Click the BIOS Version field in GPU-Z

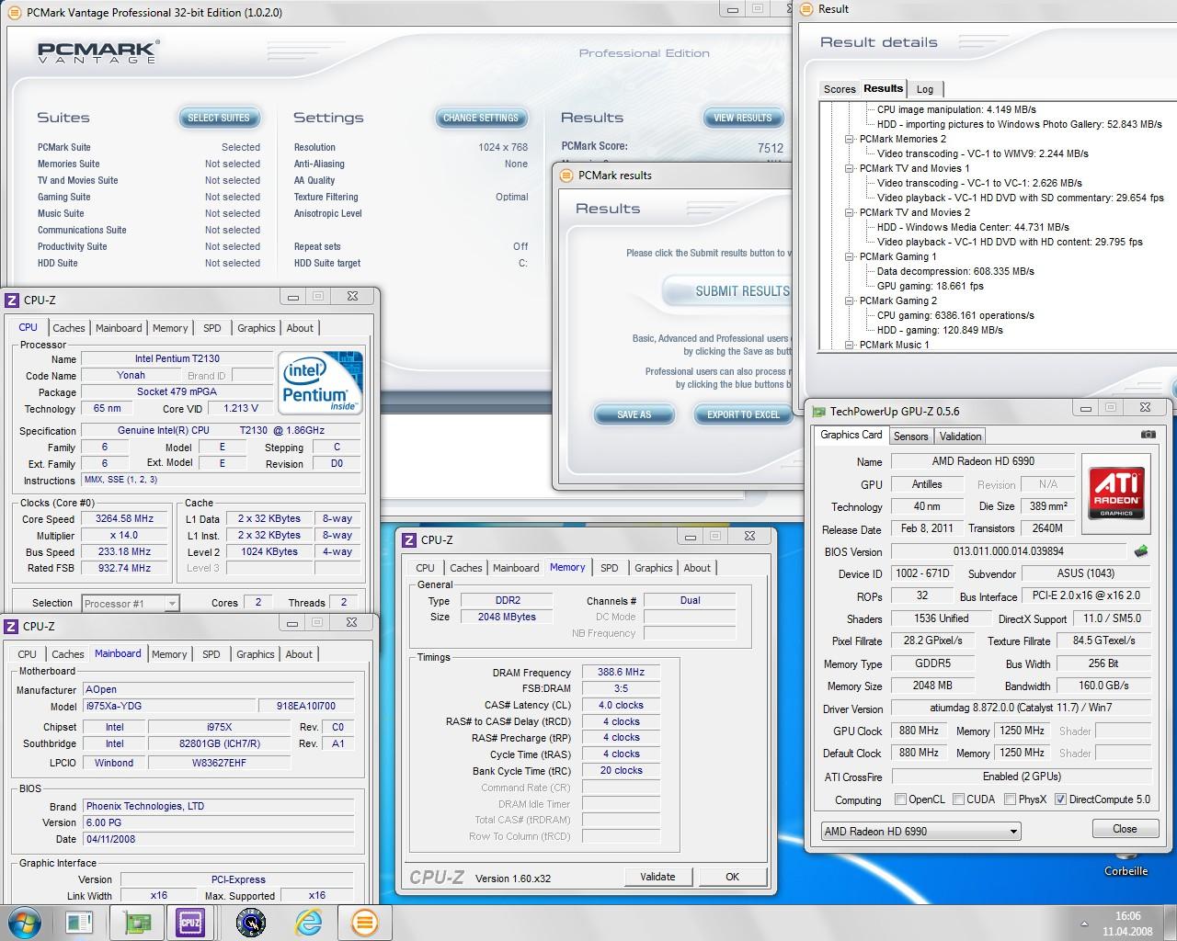click(x=1008, y=552)
